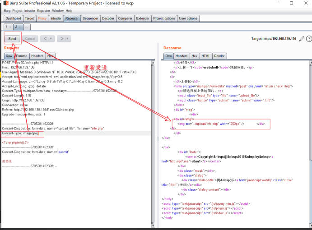Open the Project options tab
312x230 pixels.
[x=164, y=18]
